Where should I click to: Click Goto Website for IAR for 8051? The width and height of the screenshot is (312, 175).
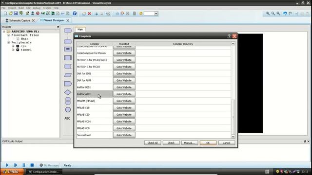124,73
